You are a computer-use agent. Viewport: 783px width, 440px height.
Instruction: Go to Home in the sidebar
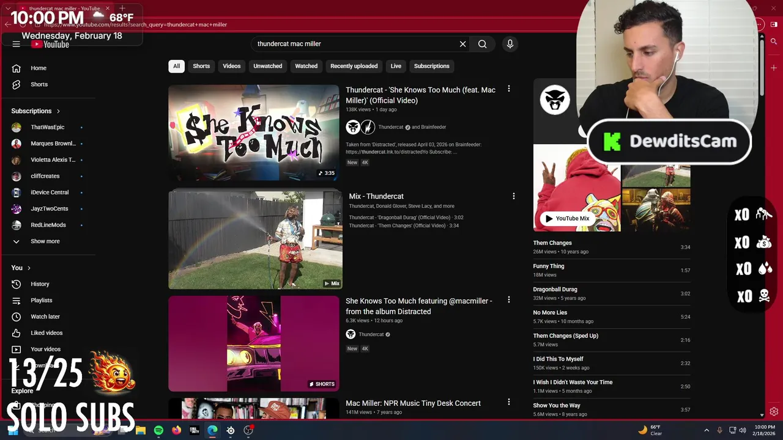point(38,68)
